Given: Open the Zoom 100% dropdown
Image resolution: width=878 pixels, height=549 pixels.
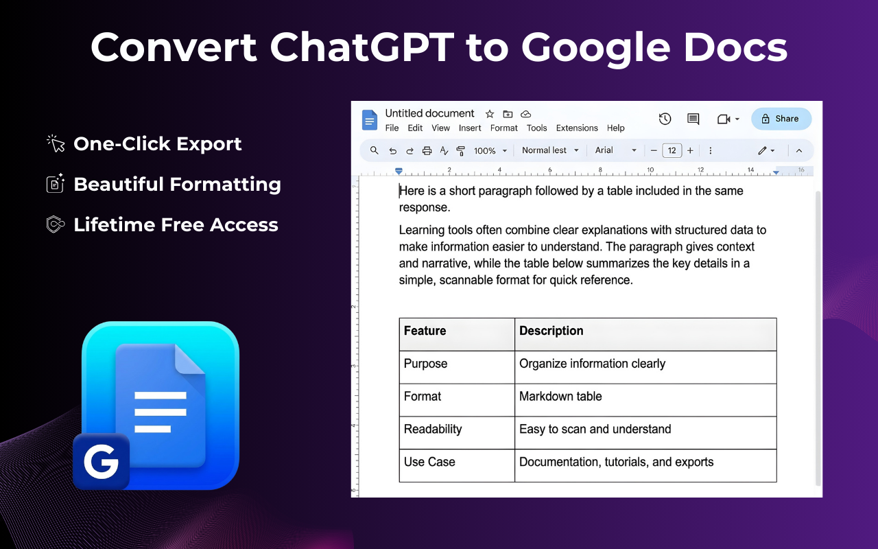Looking at the screenshot, I should pos(489,150).
